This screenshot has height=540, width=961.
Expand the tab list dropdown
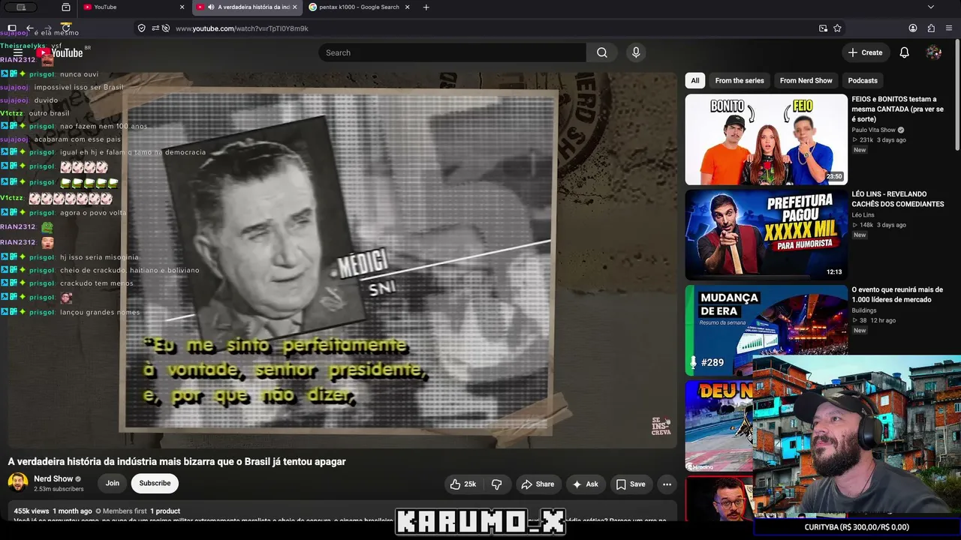(x=931, y=7)
